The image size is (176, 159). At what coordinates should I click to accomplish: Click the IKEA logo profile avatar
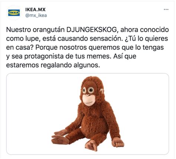14,13
